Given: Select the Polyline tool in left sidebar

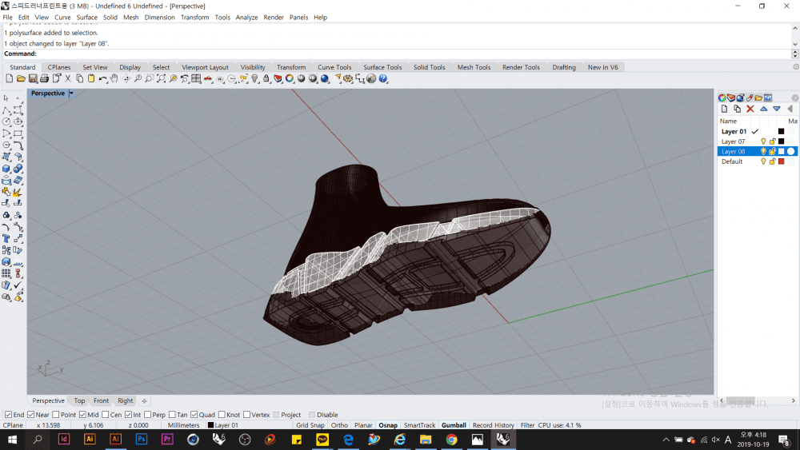Looking at the screenshot, I should click(x=6, y=110).
